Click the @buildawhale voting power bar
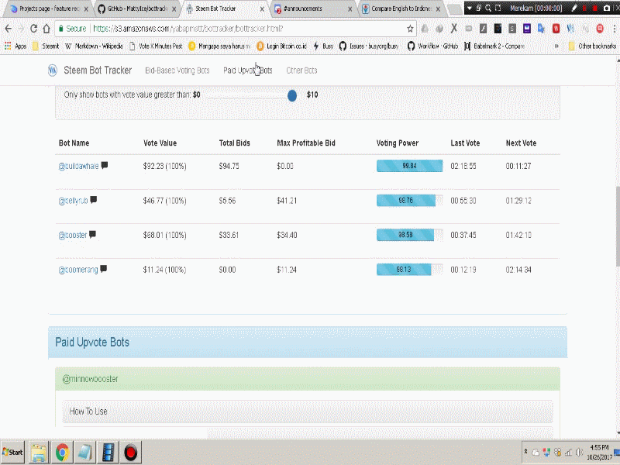The height and width of the screenshot is (465, 620). click(410, 166)
